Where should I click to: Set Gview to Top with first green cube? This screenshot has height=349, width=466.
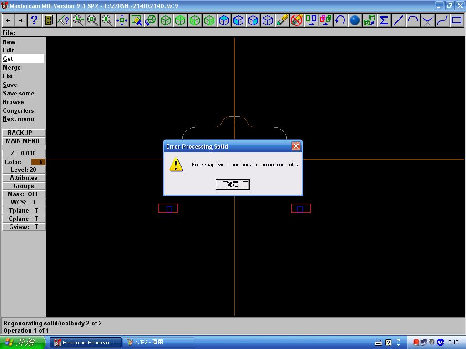(x=166, y=20)
